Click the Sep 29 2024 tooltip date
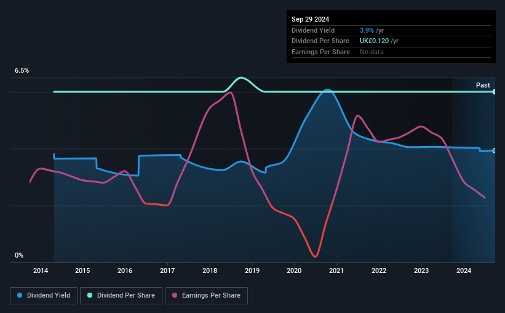The width and height of the screenshot is (505, 313). pos(310,19)
